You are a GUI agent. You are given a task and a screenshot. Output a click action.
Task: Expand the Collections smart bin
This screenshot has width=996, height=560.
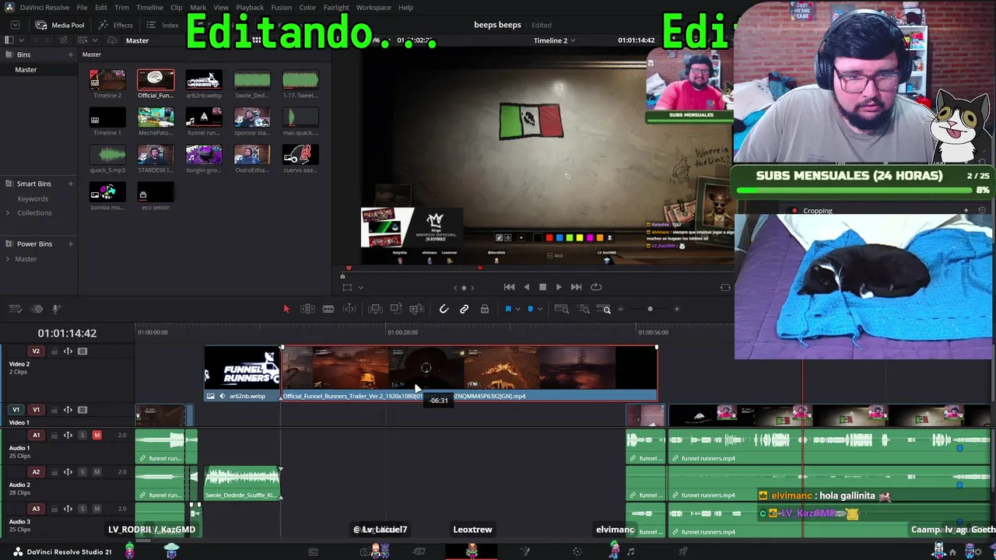8,212
